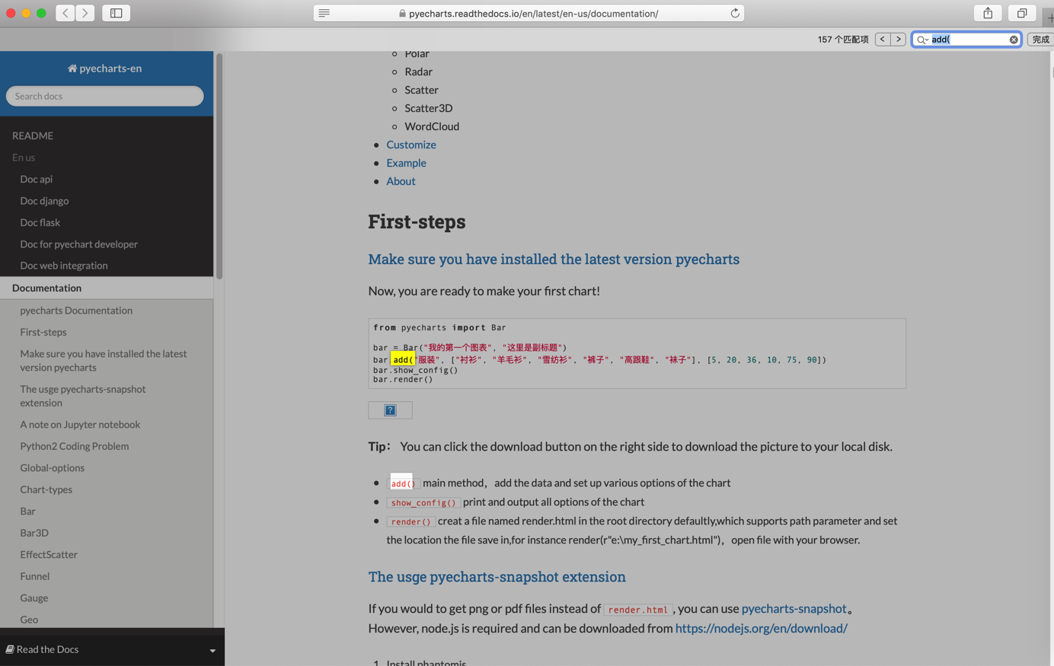Screen dimensions: 1054x666
Task: Click WordCloud in the chart list
Action: tap(432, 126)
